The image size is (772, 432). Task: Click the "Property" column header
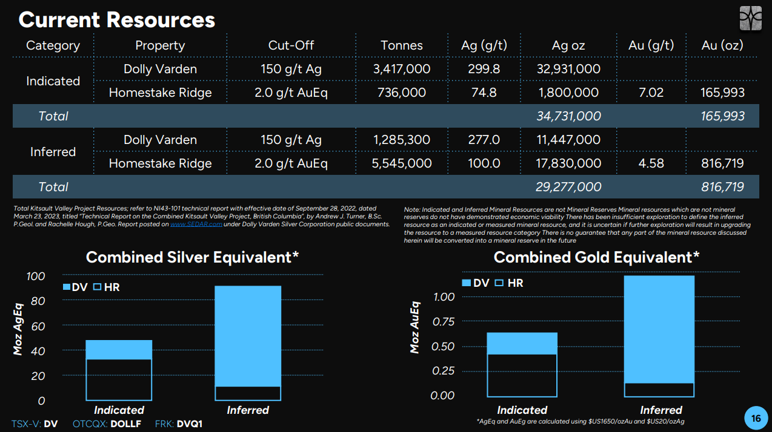[160, 45]
